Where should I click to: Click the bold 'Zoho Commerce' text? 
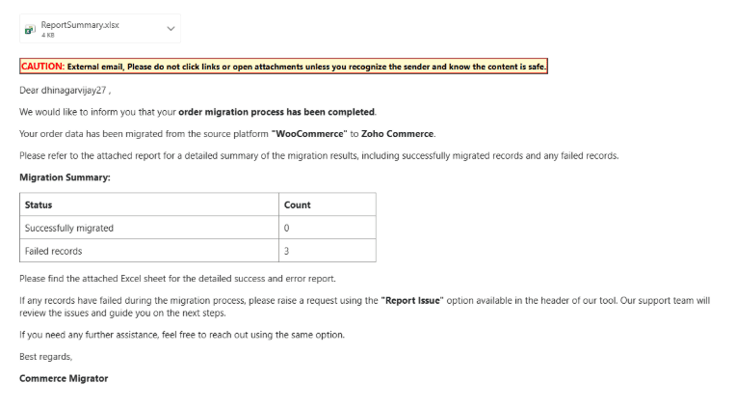coord(398,133)
